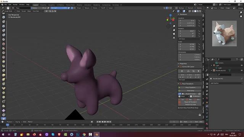
Task: Switch to the Shading workspace tab
Action: tap(79, 5)
